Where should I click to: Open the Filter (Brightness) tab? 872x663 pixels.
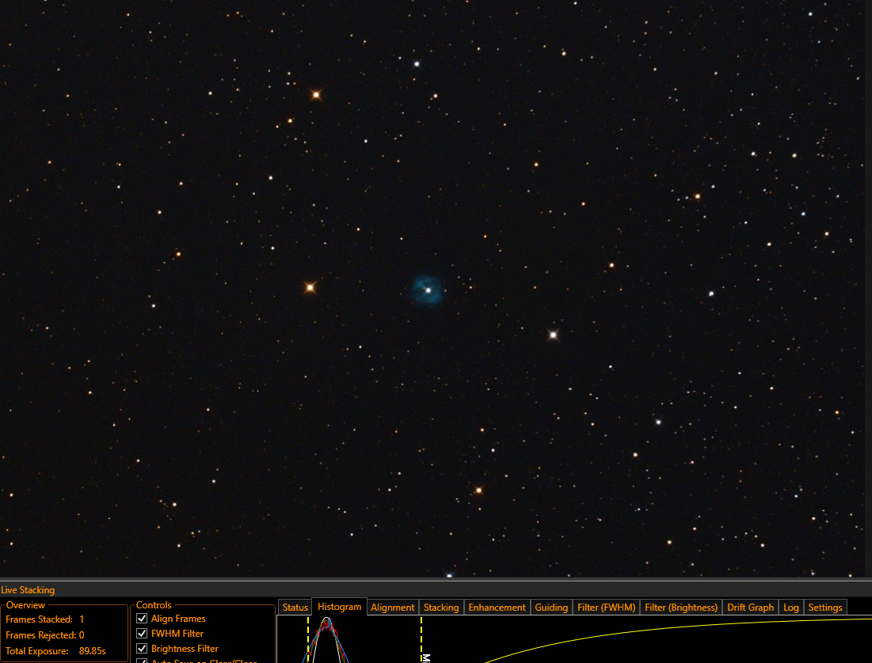coord(681,608)
